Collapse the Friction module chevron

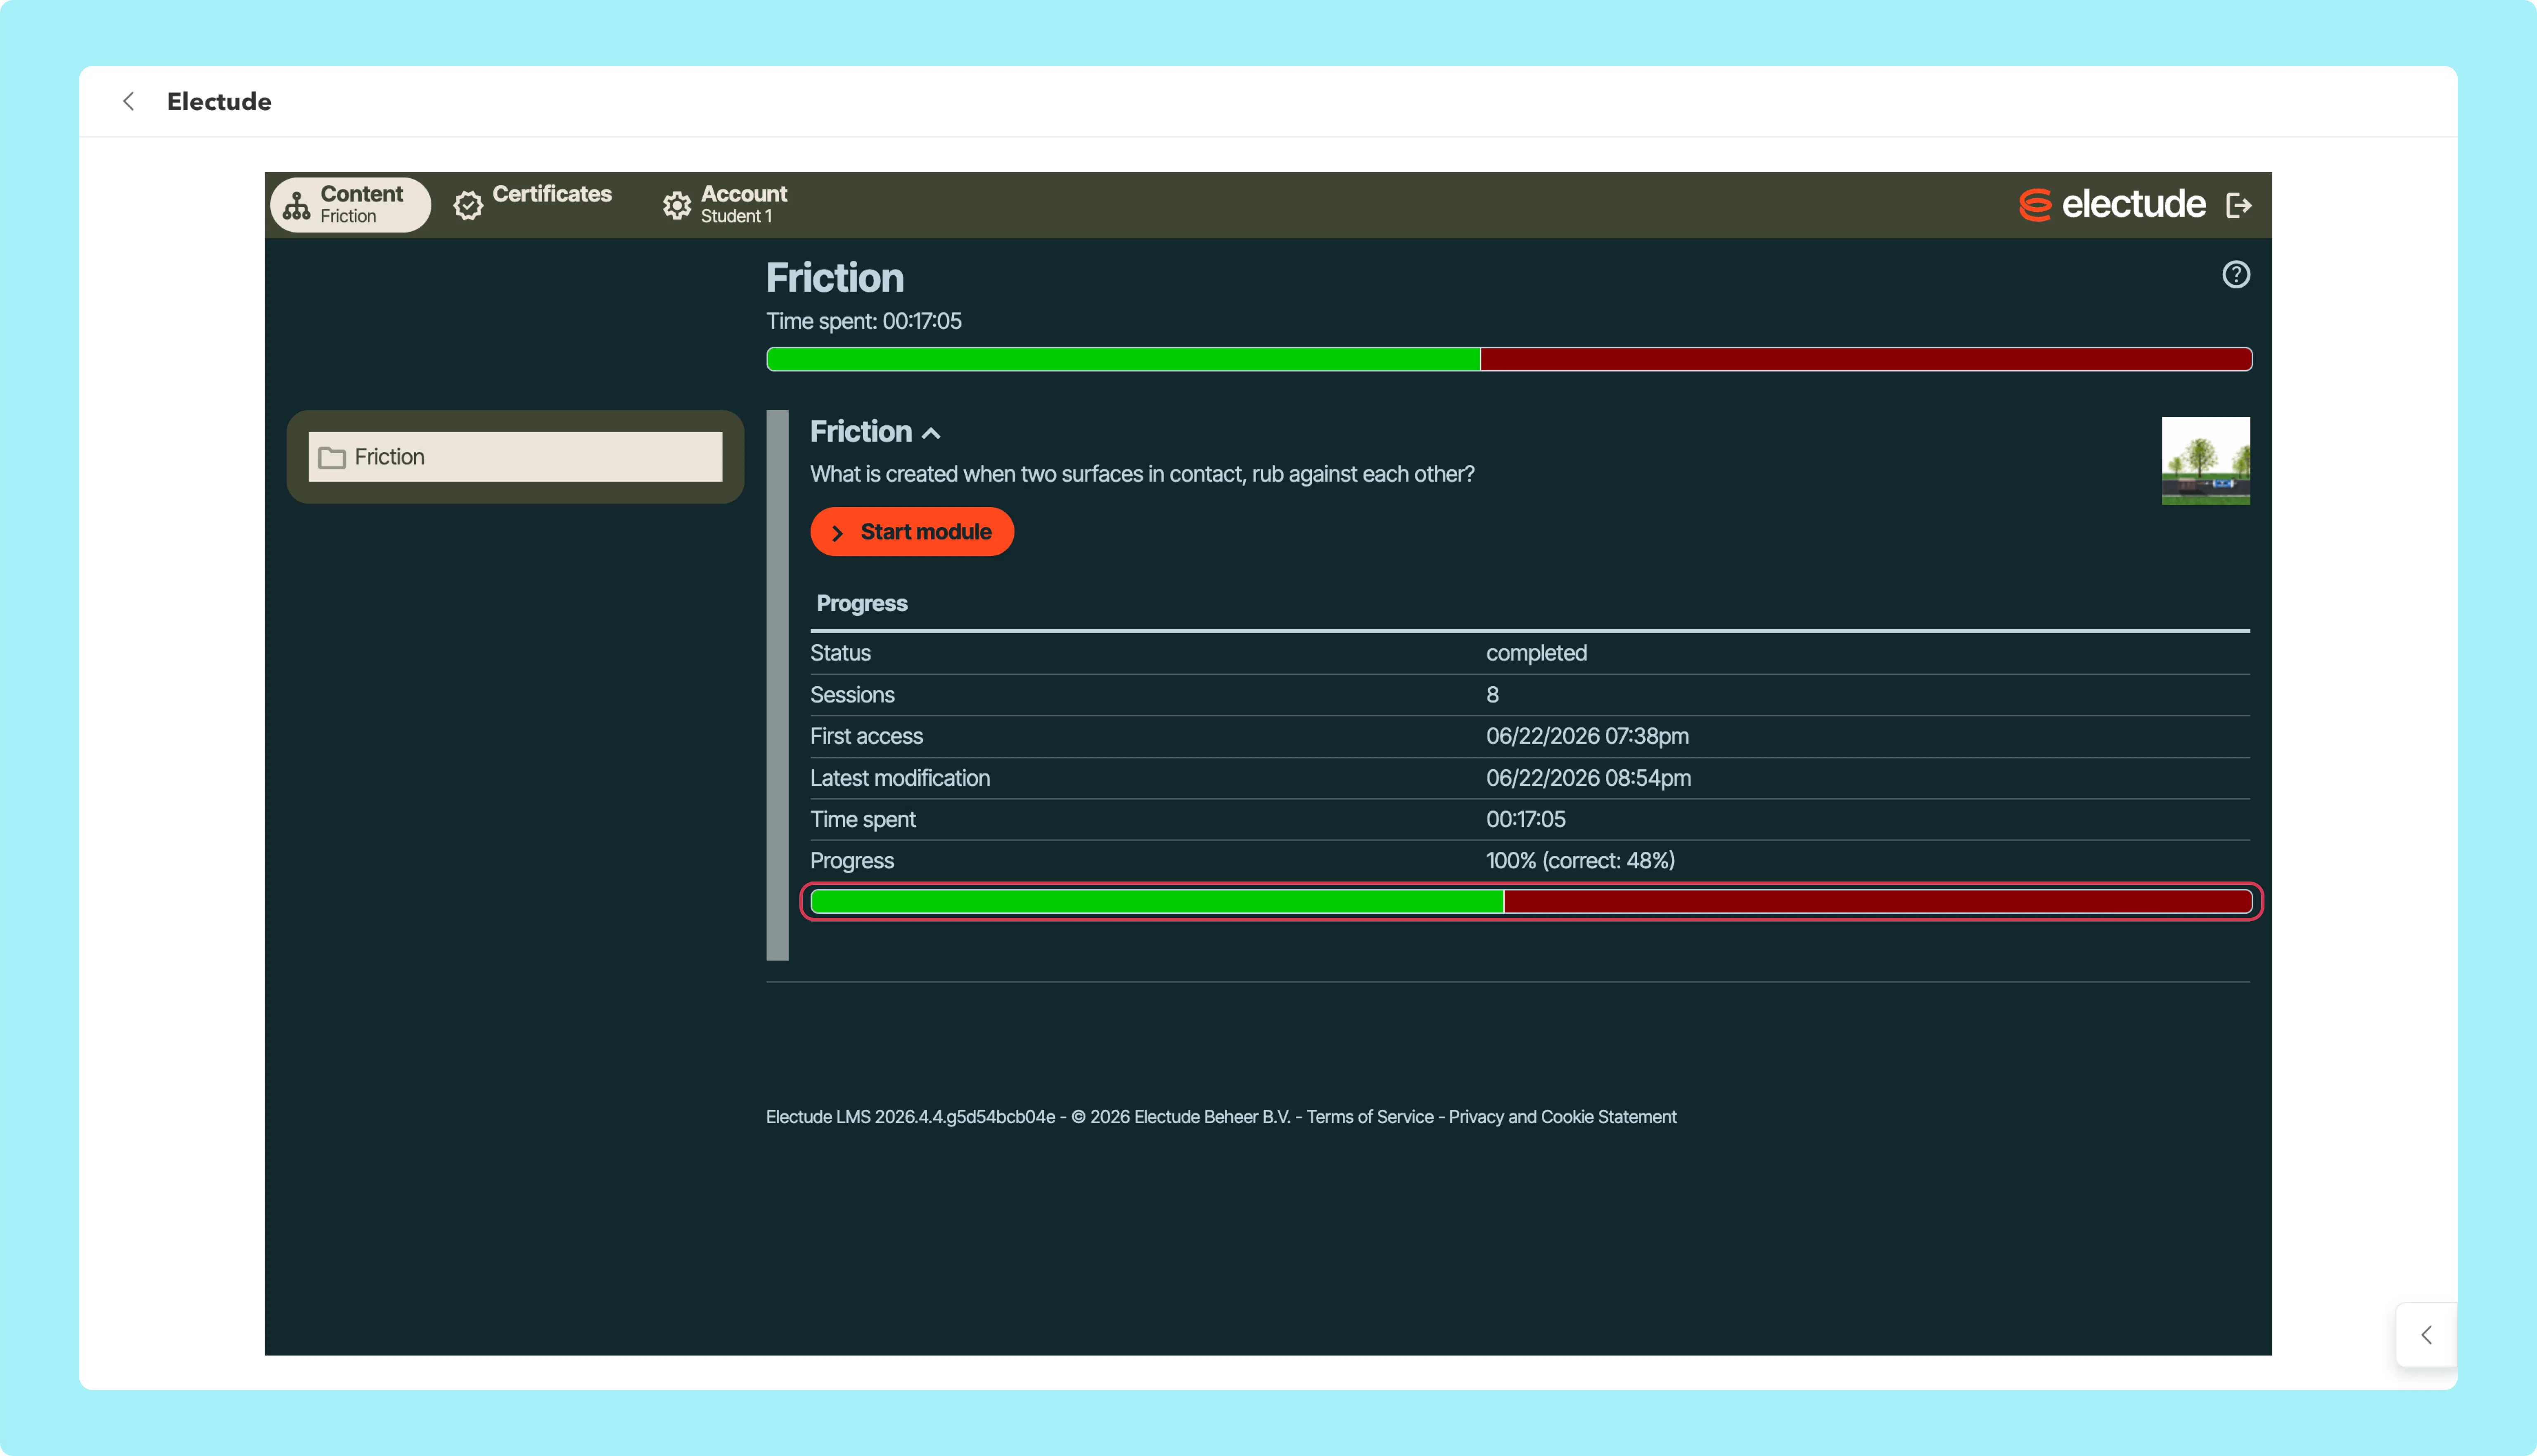click(x=932, y=433)
